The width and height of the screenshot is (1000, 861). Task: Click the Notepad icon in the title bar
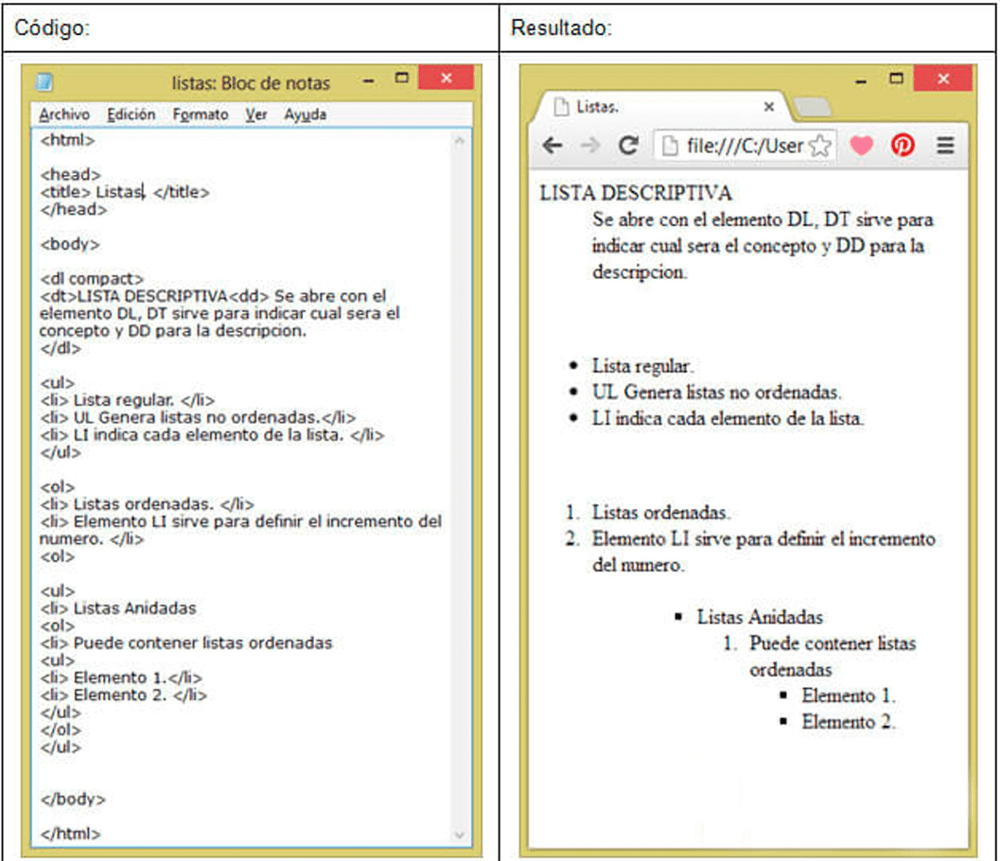point(43,83)
